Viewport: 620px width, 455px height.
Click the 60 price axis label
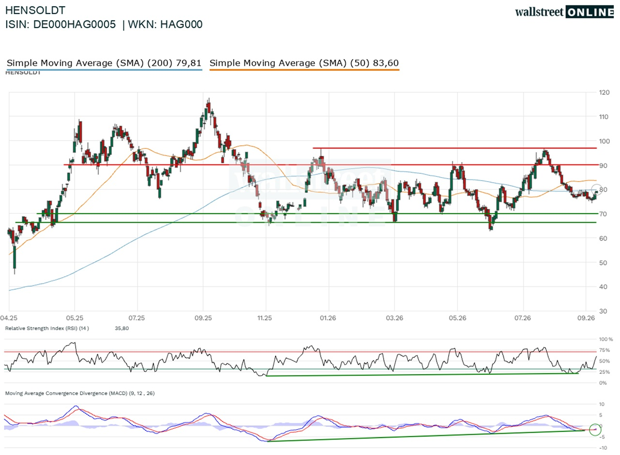[x=603, y=238]
